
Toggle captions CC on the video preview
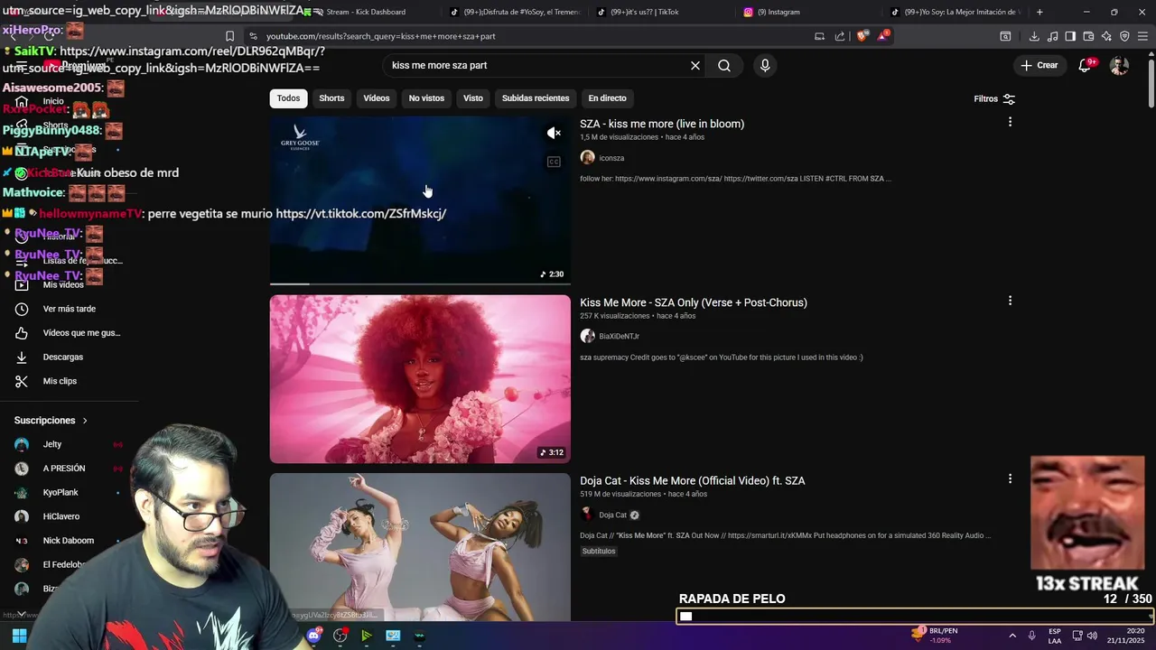554,162
